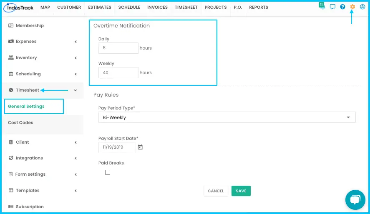Click the Payroll Start Date field
This screenshot has height=214, width=370.
click(x=117, y=147)
